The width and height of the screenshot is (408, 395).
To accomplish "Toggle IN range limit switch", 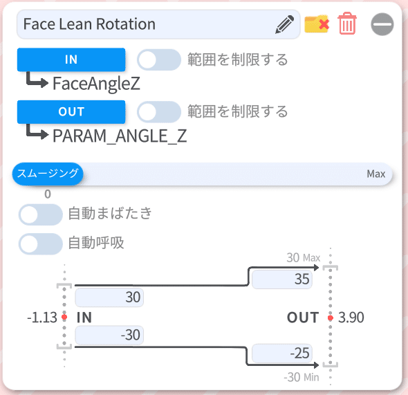I will pyautogui.click(x=159, y=59).
